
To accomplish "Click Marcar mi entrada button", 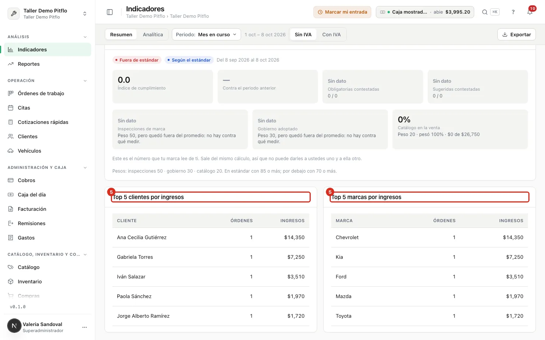I will point(342,12).
